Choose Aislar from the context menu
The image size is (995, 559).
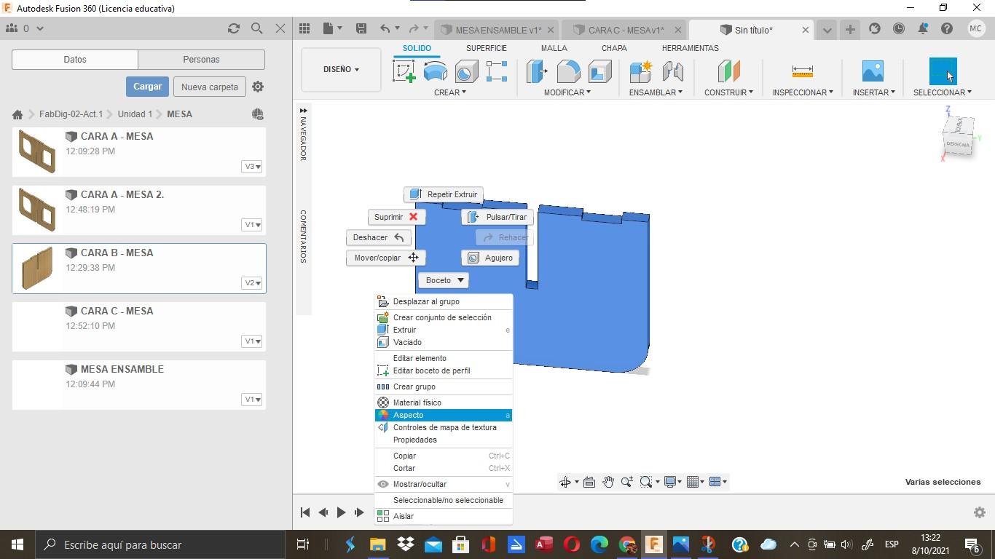444,516
